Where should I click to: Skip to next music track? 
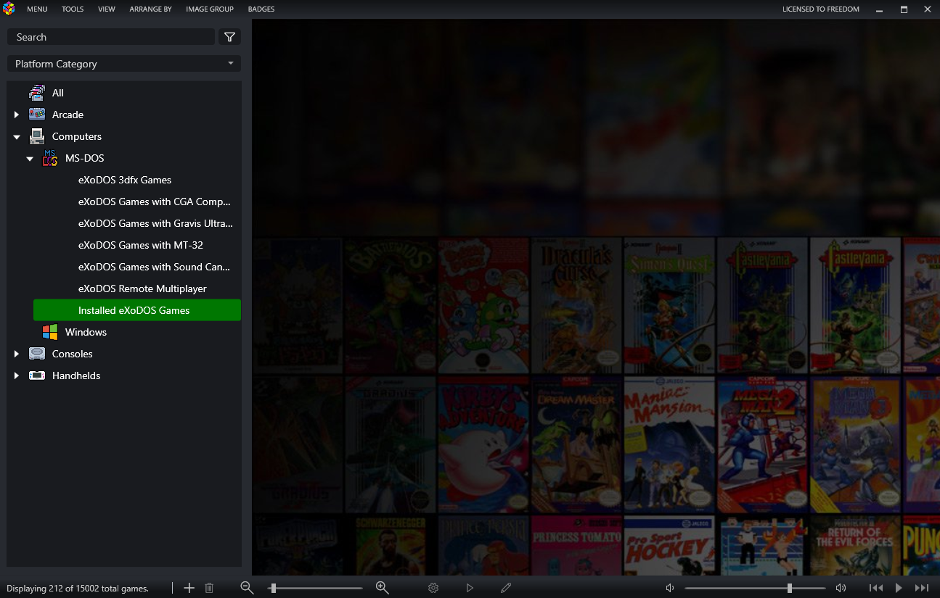click(x=922, y=588)
